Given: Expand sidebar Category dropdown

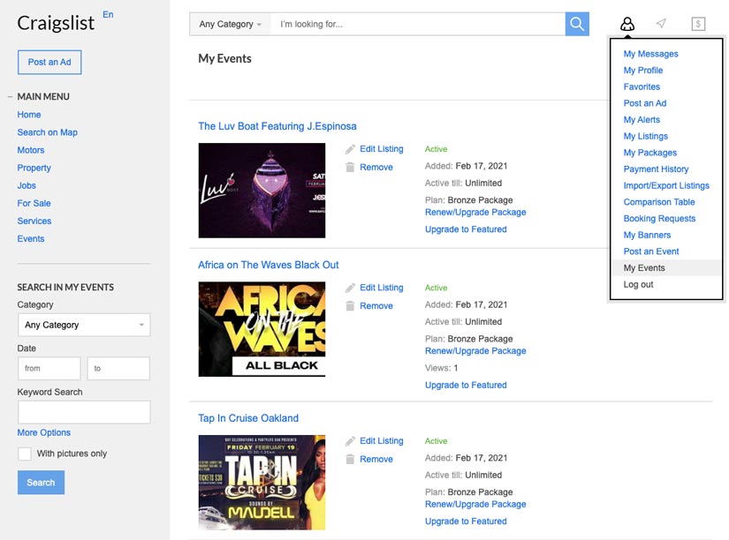Looking at the screenshot, I should 84,325.
